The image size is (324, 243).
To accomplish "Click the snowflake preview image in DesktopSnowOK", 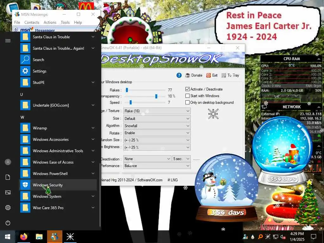I will pyautogui.click(x=213, y=114).
